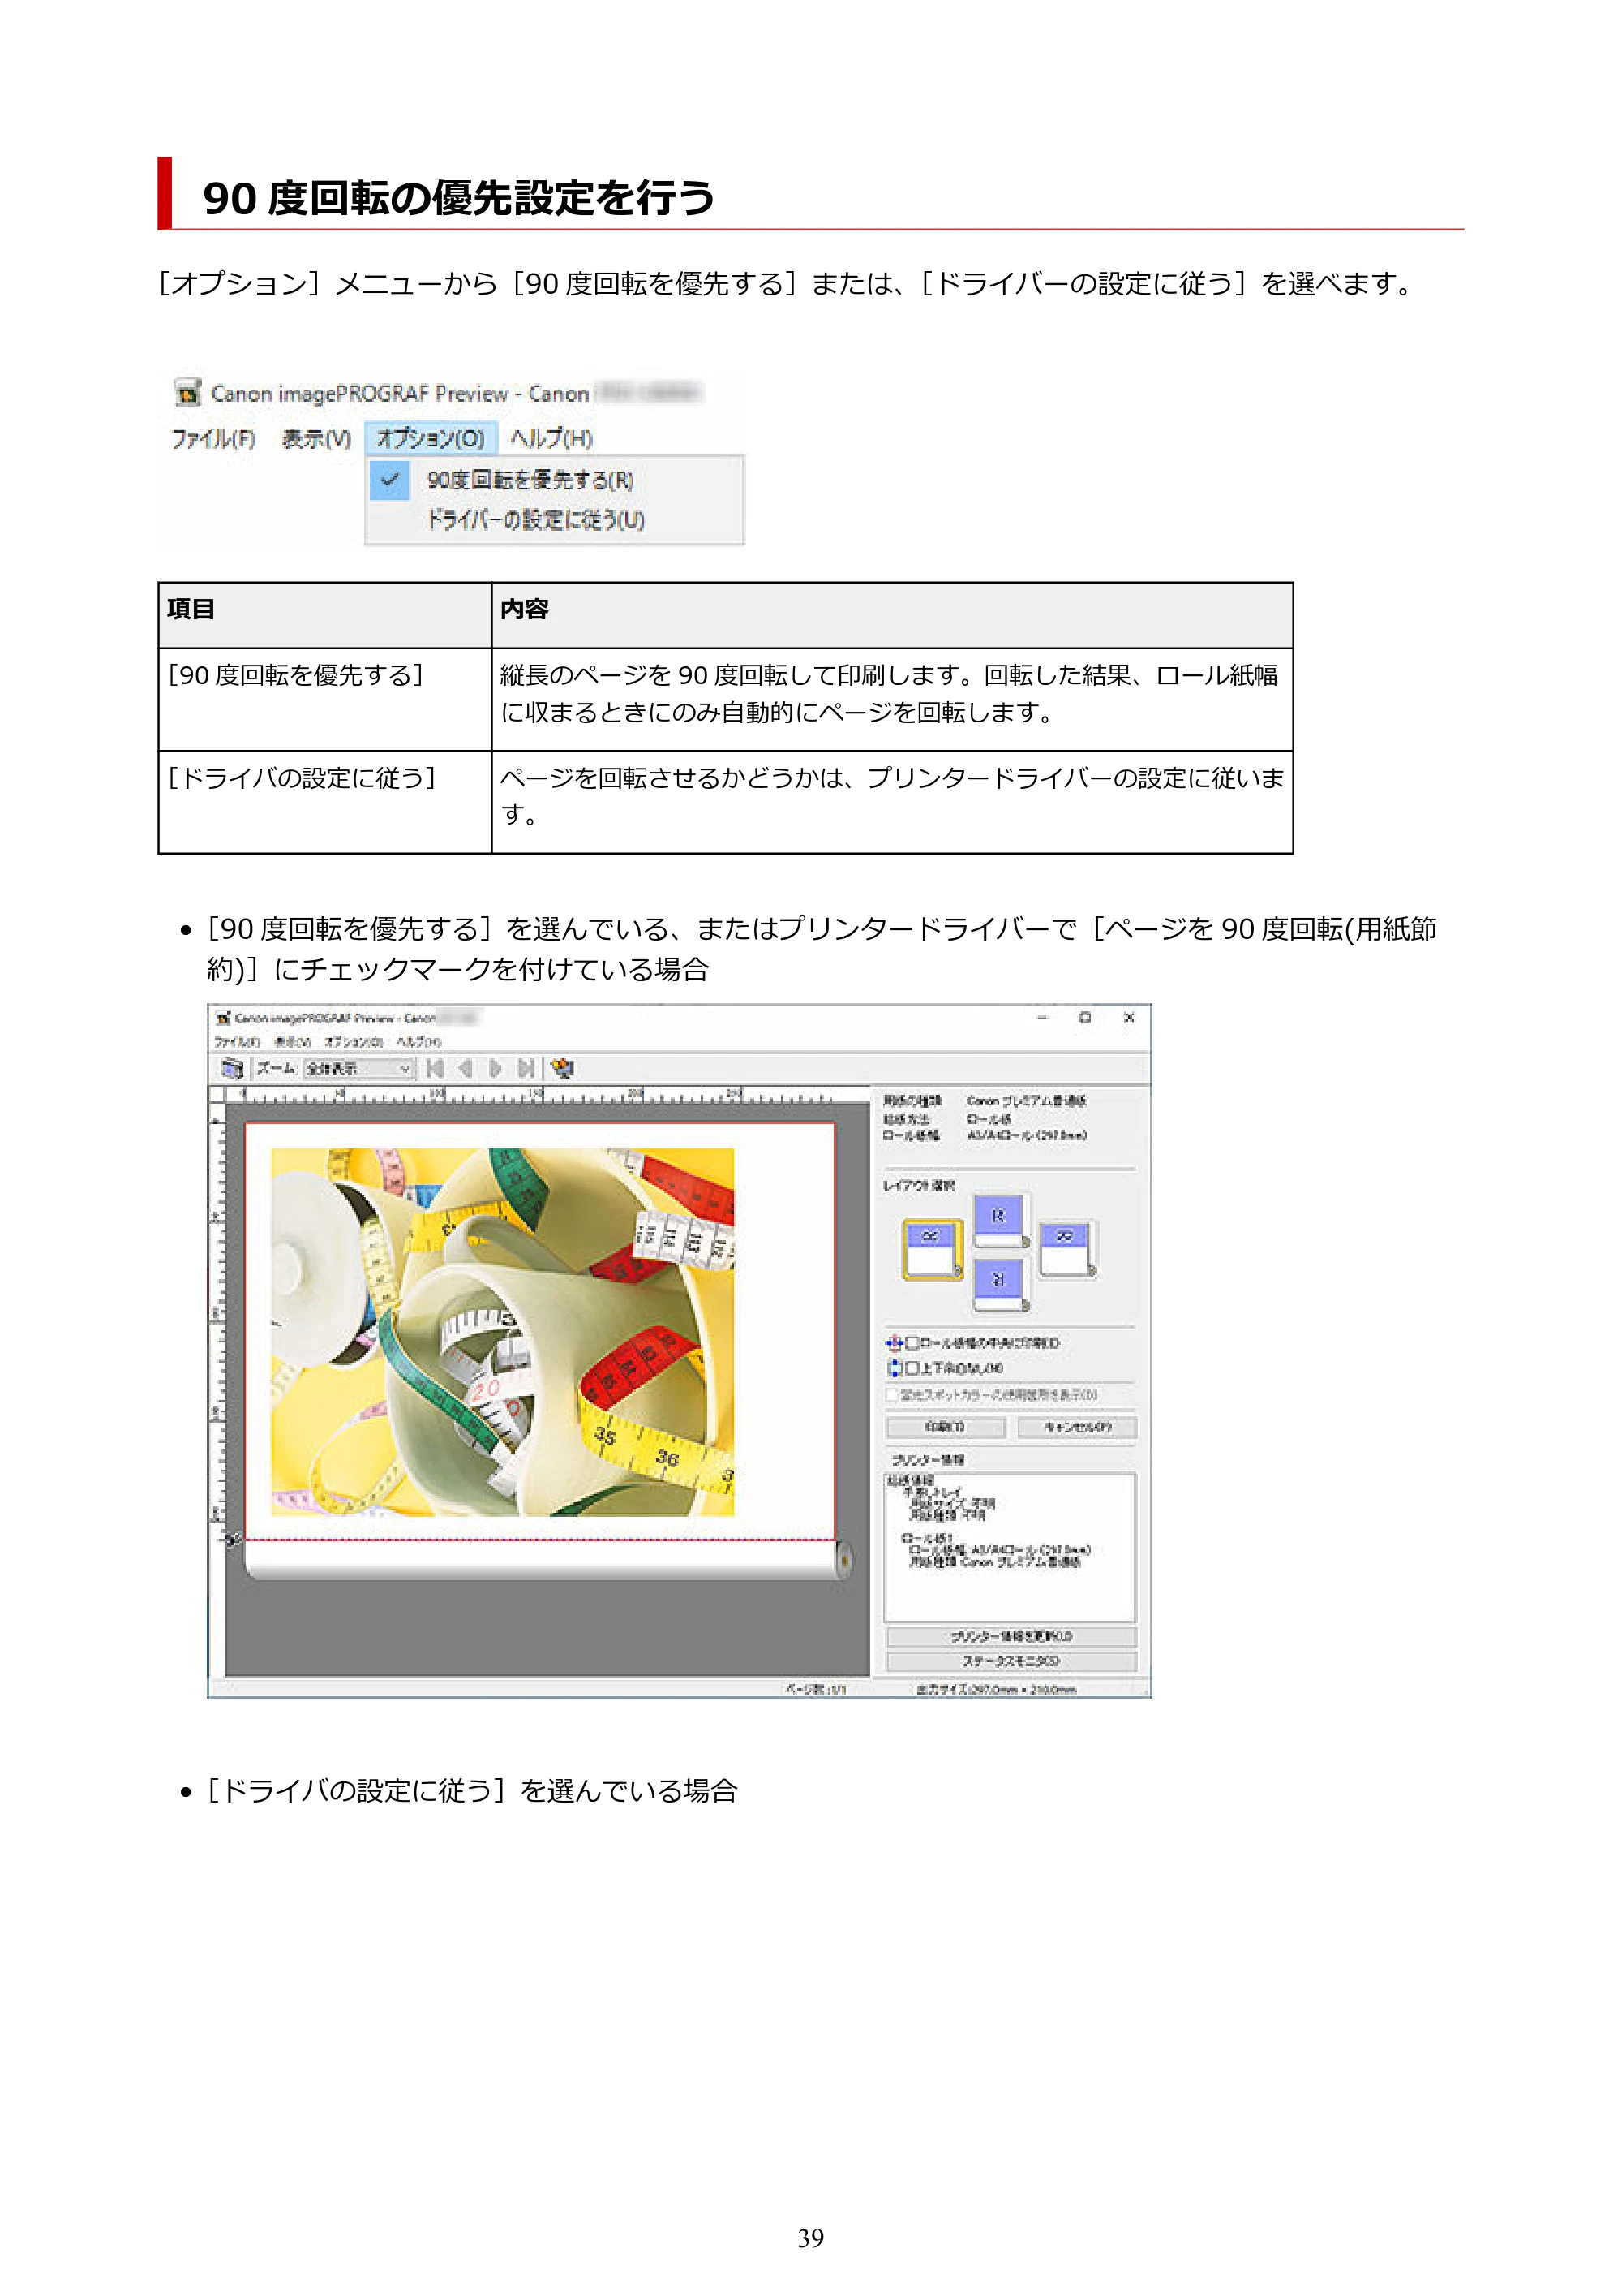The height and width of the screenshot is (2296, 1622).
Task: Click the measuring tape preview image
Action: pos(503,1332)
